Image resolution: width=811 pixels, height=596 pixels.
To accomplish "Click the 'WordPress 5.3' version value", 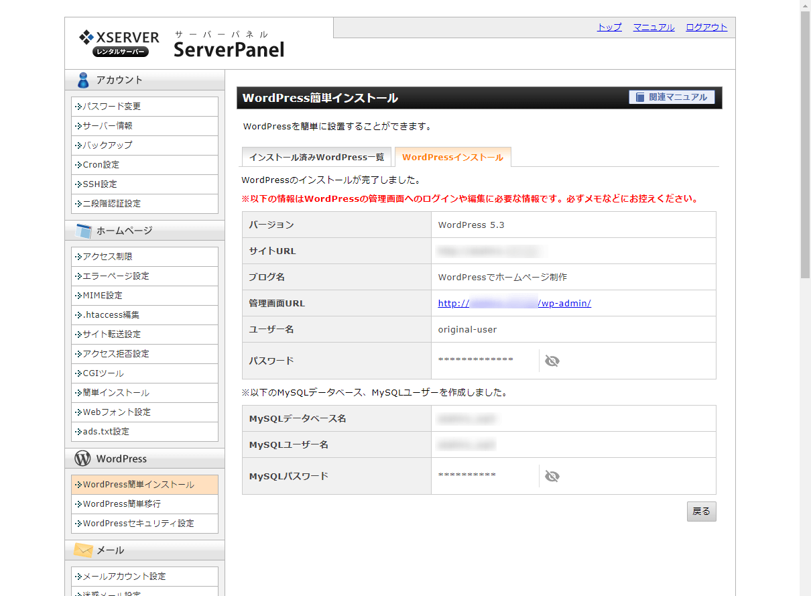I will tap(471, 225).
